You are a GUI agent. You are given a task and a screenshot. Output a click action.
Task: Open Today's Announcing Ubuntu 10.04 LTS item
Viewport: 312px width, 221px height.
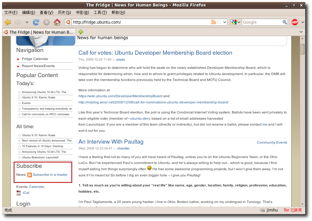pyautogui.click(x=44, y=92)
